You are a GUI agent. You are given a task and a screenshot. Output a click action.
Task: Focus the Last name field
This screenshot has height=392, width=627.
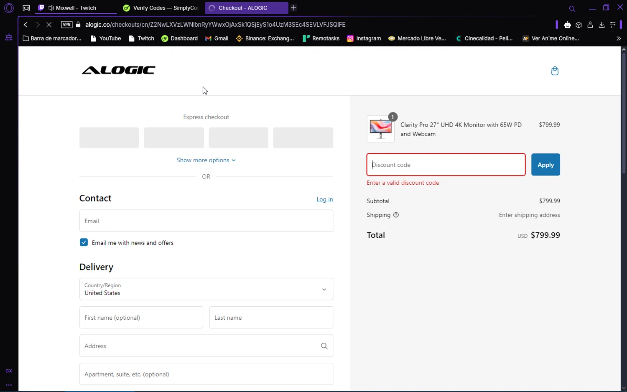click(x=271, y=318)
